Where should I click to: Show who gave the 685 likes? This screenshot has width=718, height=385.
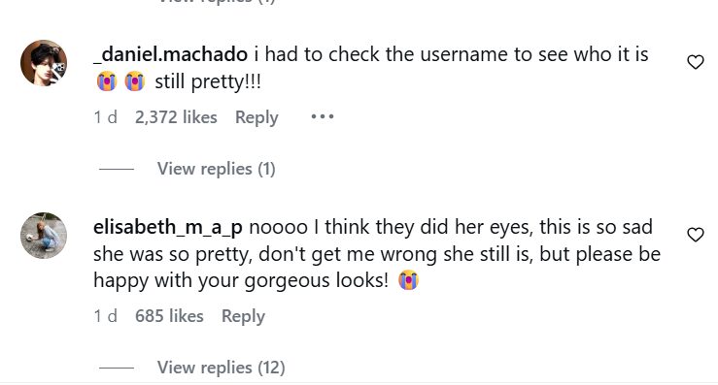[169, 316]
